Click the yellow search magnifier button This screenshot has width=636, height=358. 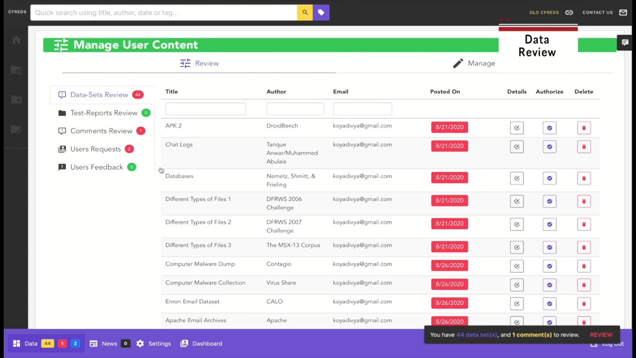304,13
